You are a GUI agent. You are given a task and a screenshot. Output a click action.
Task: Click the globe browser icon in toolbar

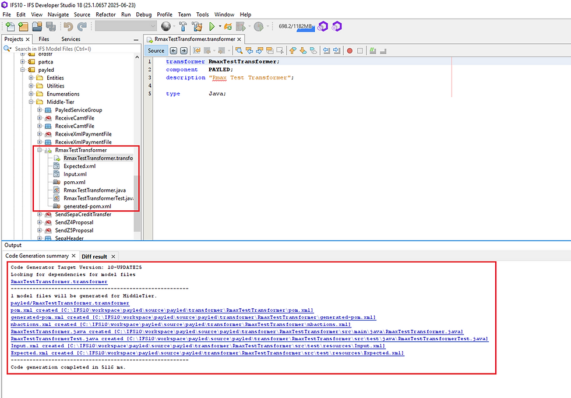tap(165, 26)
